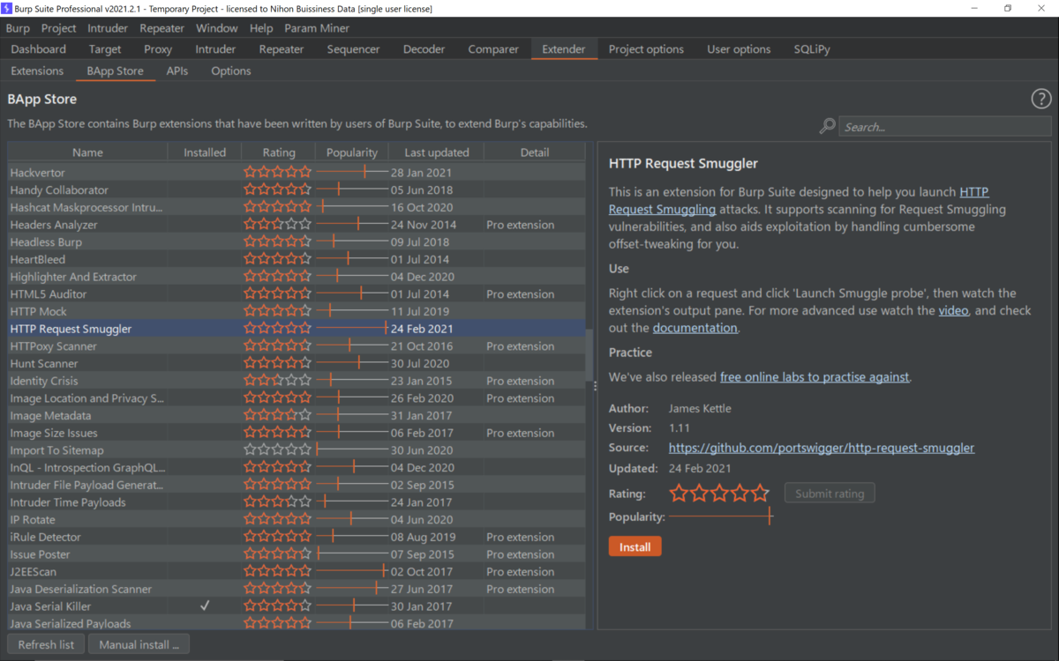Switch to the Decoder tab
1059x661 pixels.
(x=424, y=49)
